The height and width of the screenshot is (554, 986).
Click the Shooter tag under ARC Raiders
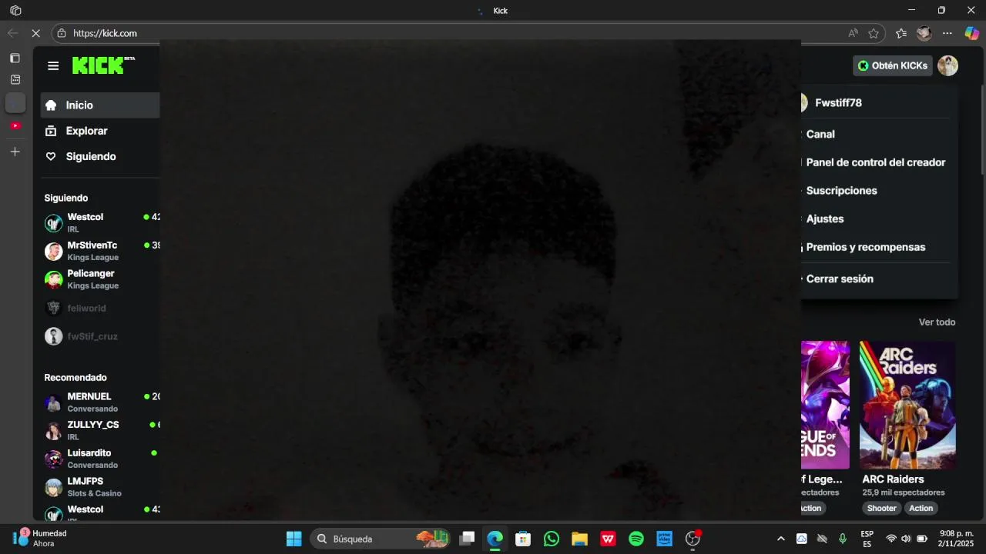881,508
